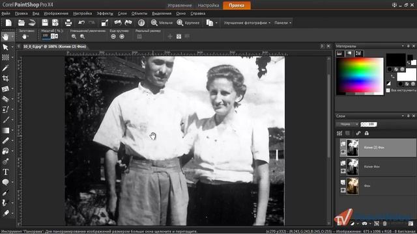This screenshot has width=417, height=234.
Task: Open the Paste clipboard dropdown arrow
Action: pyautogui.click(x=216, y=23)
